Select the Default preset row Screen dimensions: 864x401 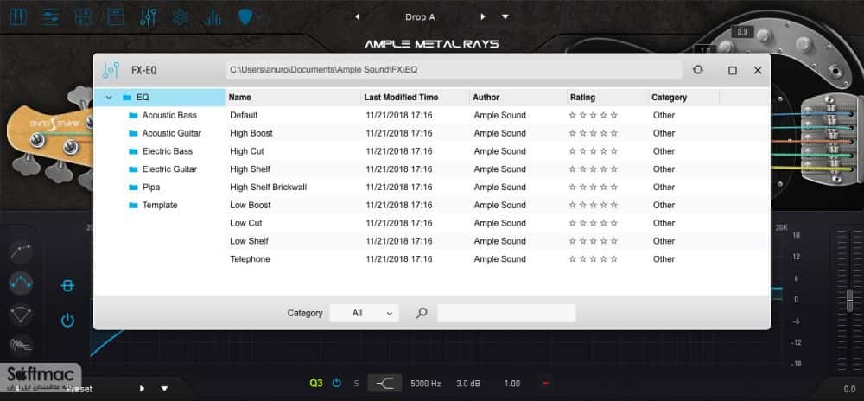tap(497, 115)
